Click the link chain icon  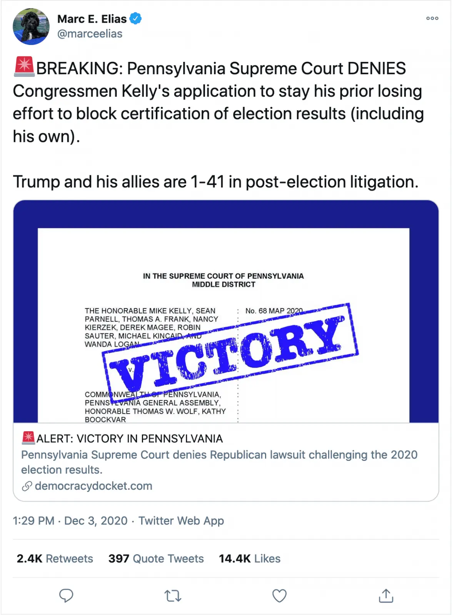(27, 486)
